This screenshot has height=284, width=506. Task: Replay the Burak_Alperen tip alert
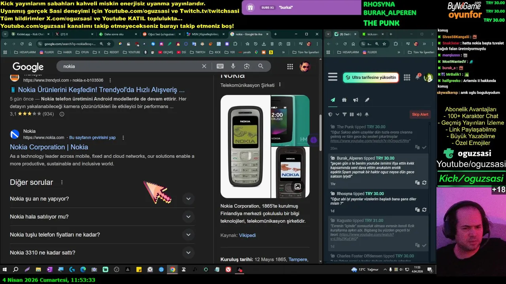coord(424,183)
